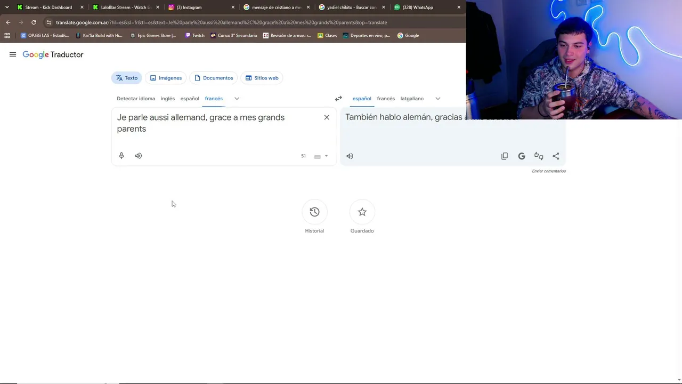Listen to the translated text audio
Screen dimensions: 682x384
tap(350, 156)
